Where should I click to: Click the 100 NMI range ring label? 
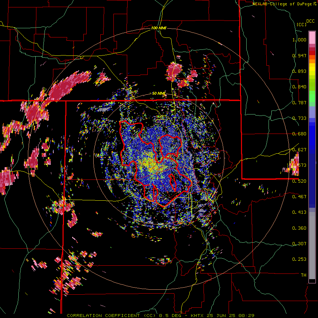click(x=159, y=28)
